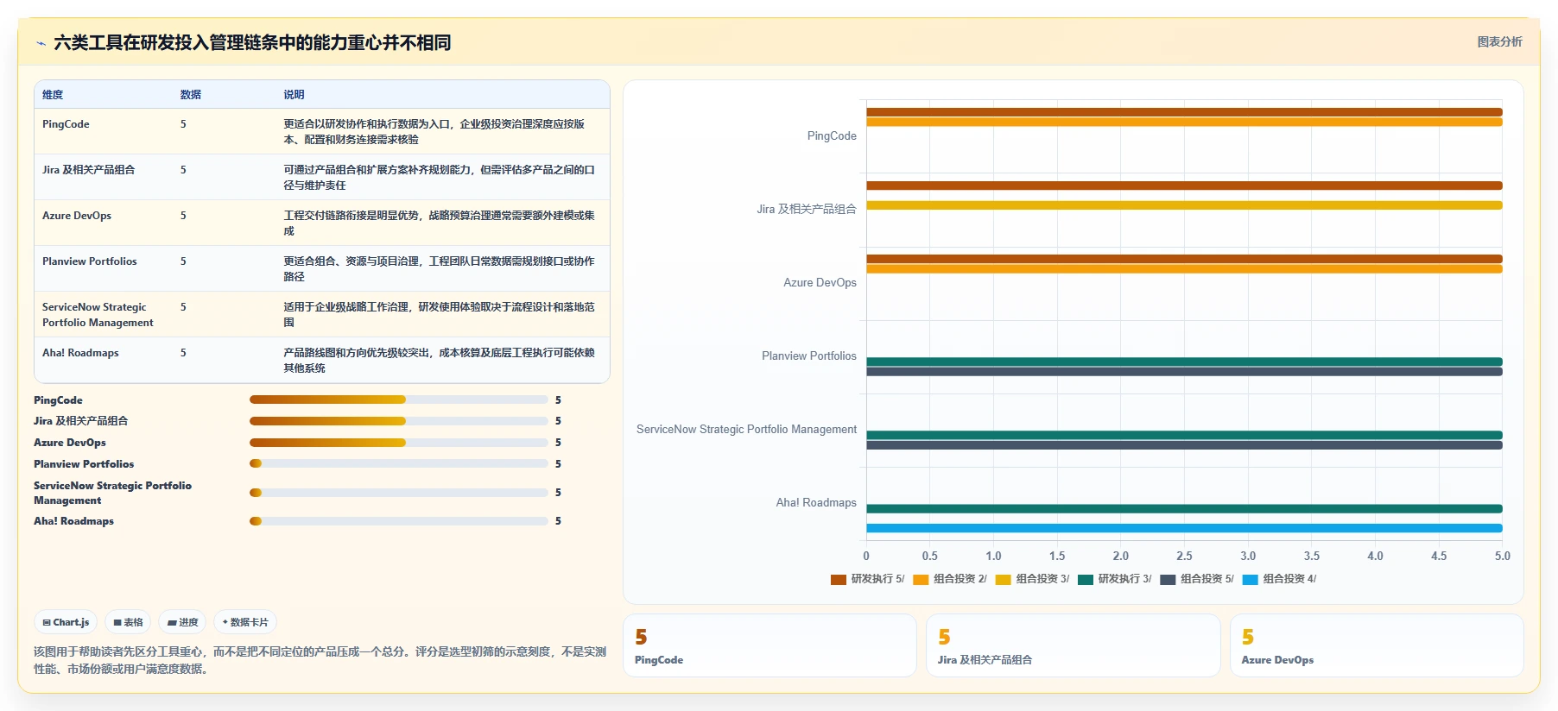This screenshot has height=711, width=1558.
Task: Click the 5.0 tick on the x-axis
Action: [1503, 557]
